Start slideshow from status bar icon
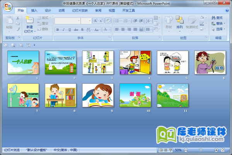 click(170, 150)
